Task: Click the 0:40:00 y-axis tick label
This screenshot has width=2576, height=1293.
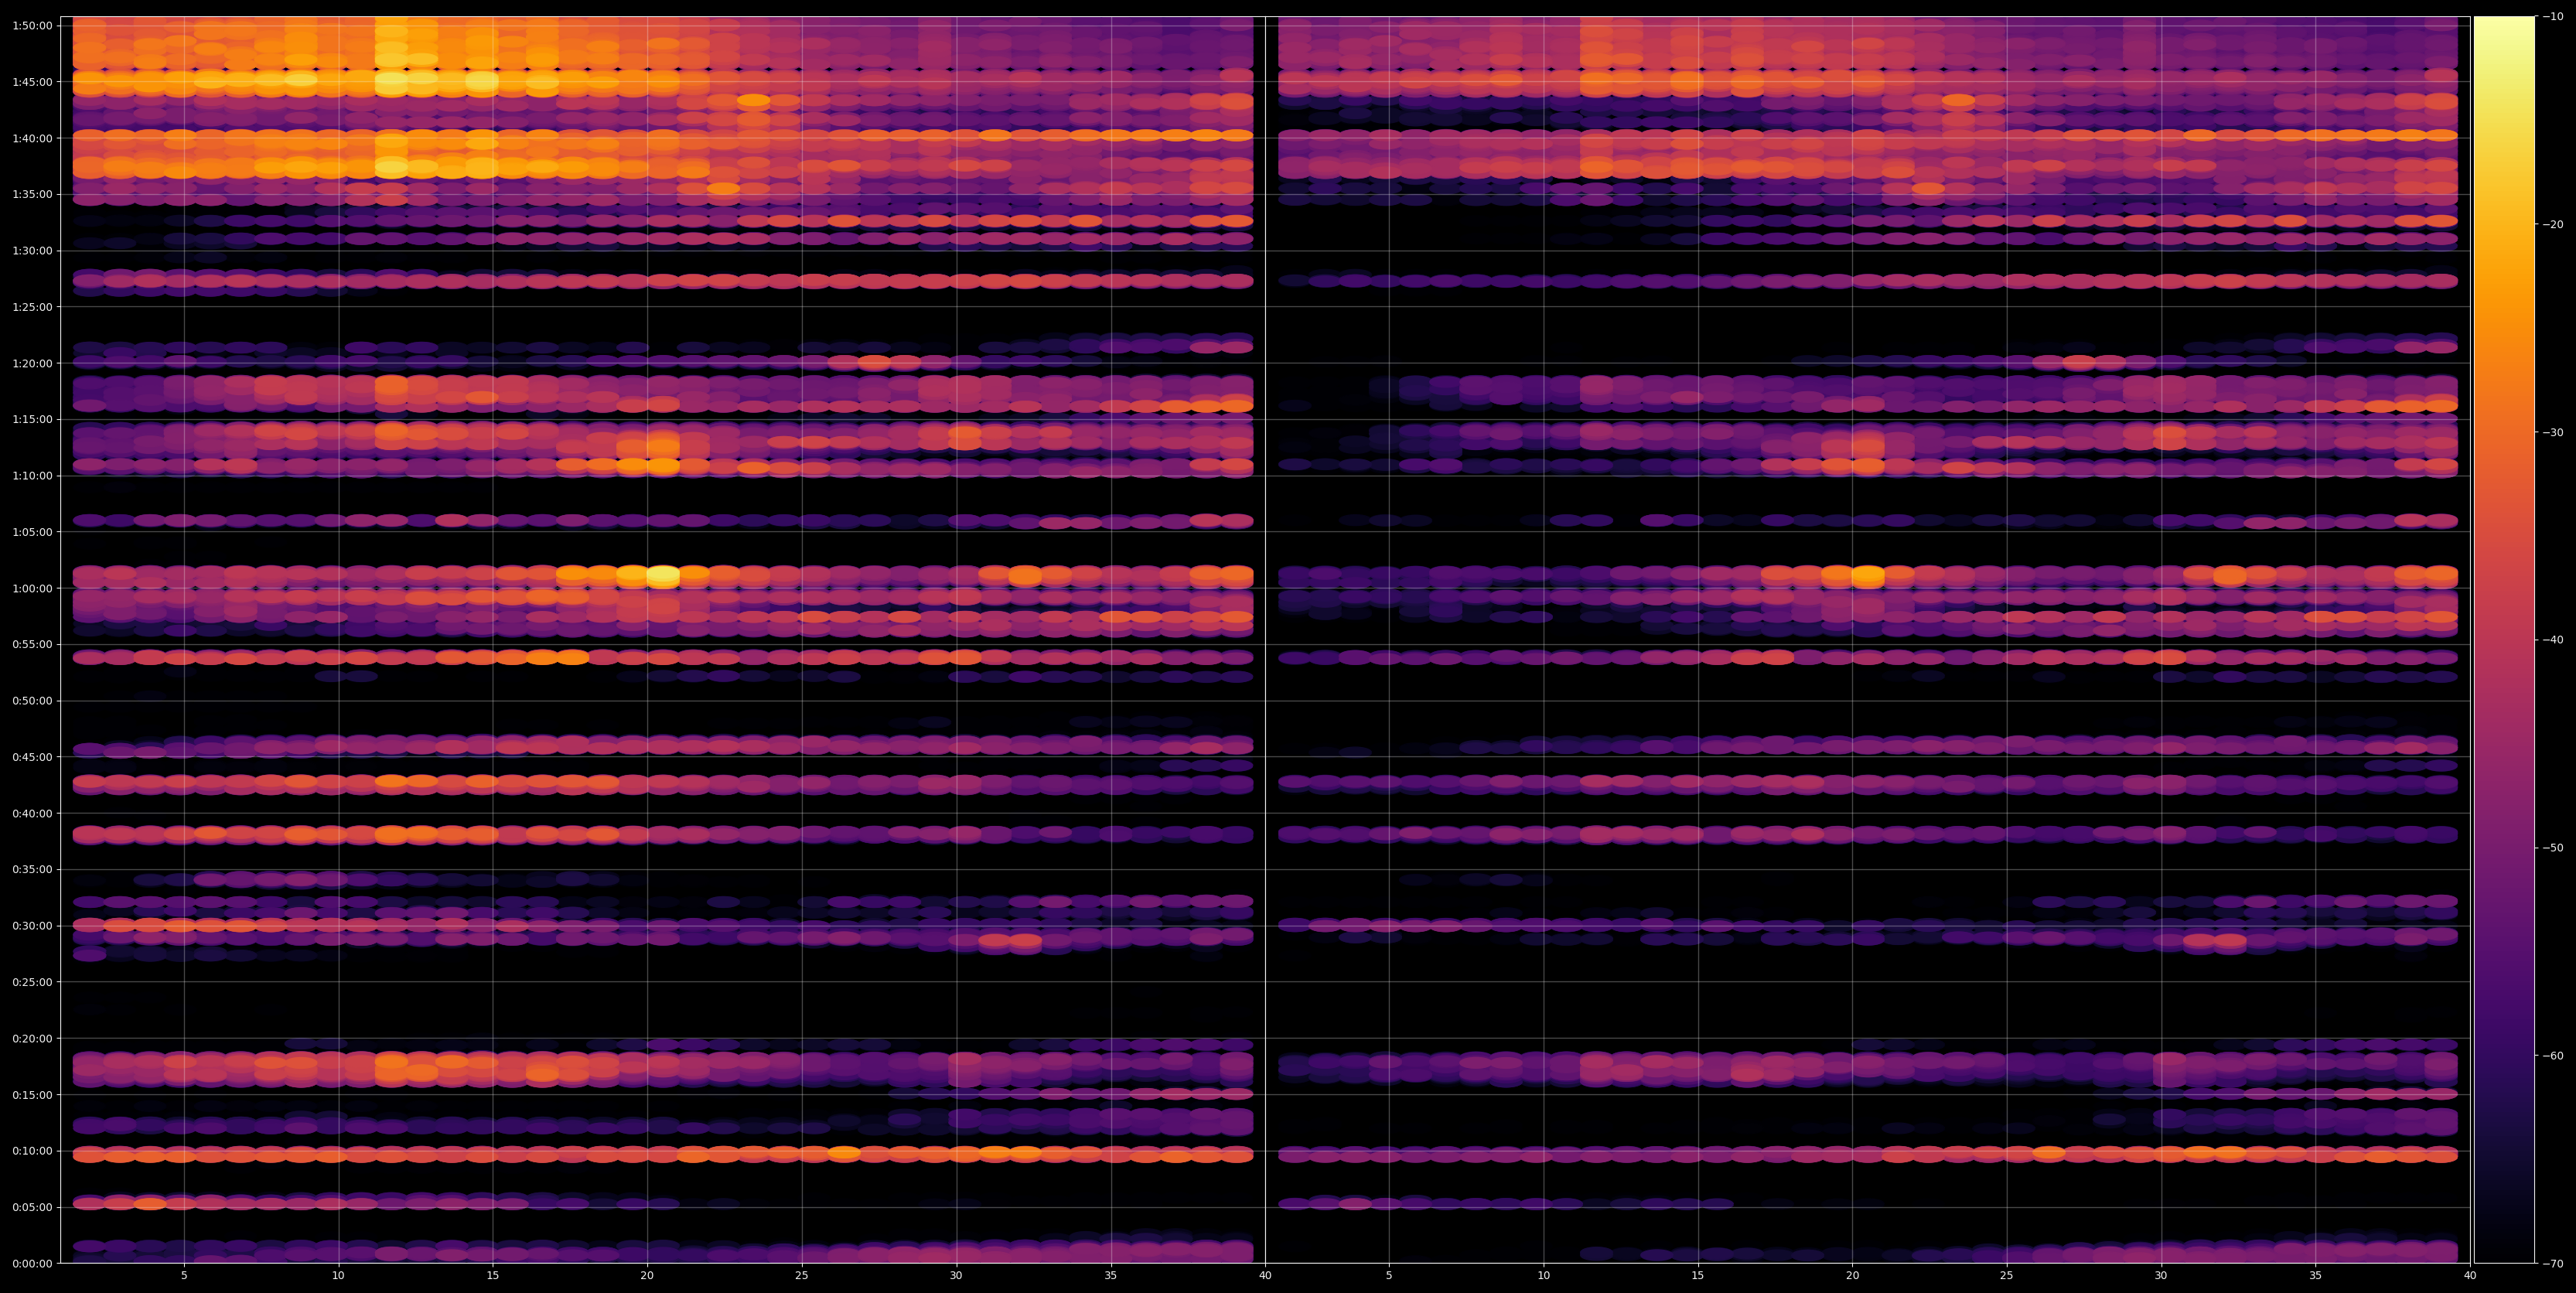Action: click(x=32, y=813)
